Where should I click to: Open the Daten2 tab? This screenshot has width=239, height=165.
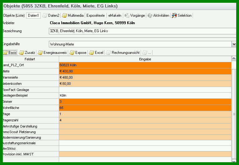(x=51, y=15)
